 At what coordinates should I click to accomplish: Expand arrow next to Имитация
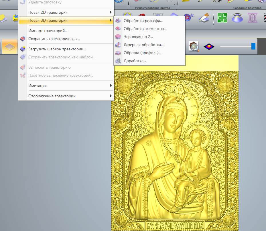111,86
